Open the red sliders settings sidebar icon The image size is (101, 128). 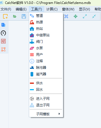click(3, 41)
